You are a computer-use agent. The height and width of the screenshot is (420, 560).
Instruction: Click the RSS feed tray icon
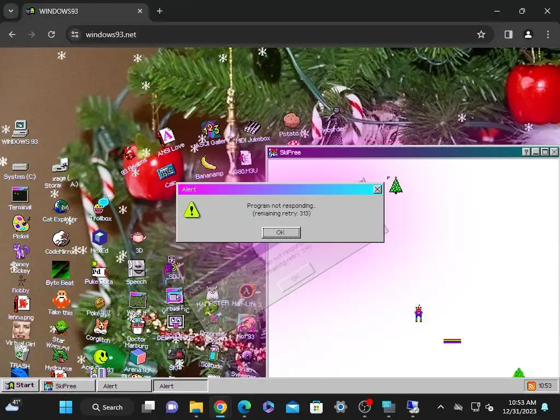(x=532, y=386)
